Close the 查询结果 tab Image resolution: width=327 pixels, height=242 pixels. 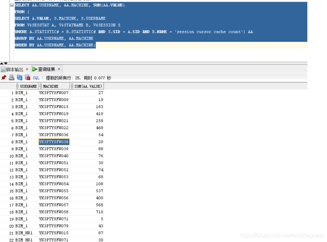pyautogui.click(x=59, y=69)
